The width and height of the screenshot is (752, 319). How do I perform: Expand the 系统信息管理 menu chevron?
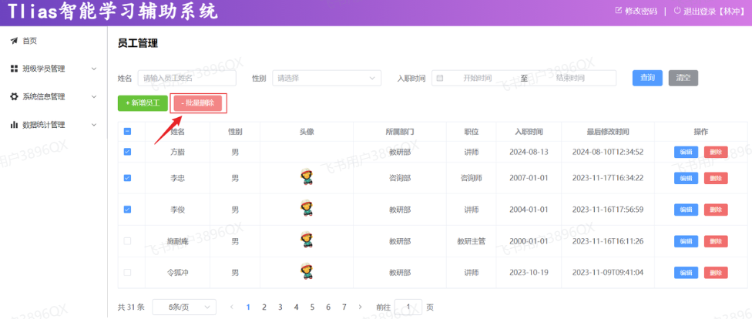click(x=94, y=96)
